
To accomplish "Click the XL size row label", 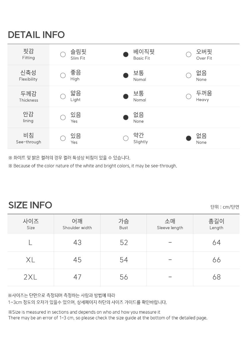I will pyautogui.click(x=30, y=260).
